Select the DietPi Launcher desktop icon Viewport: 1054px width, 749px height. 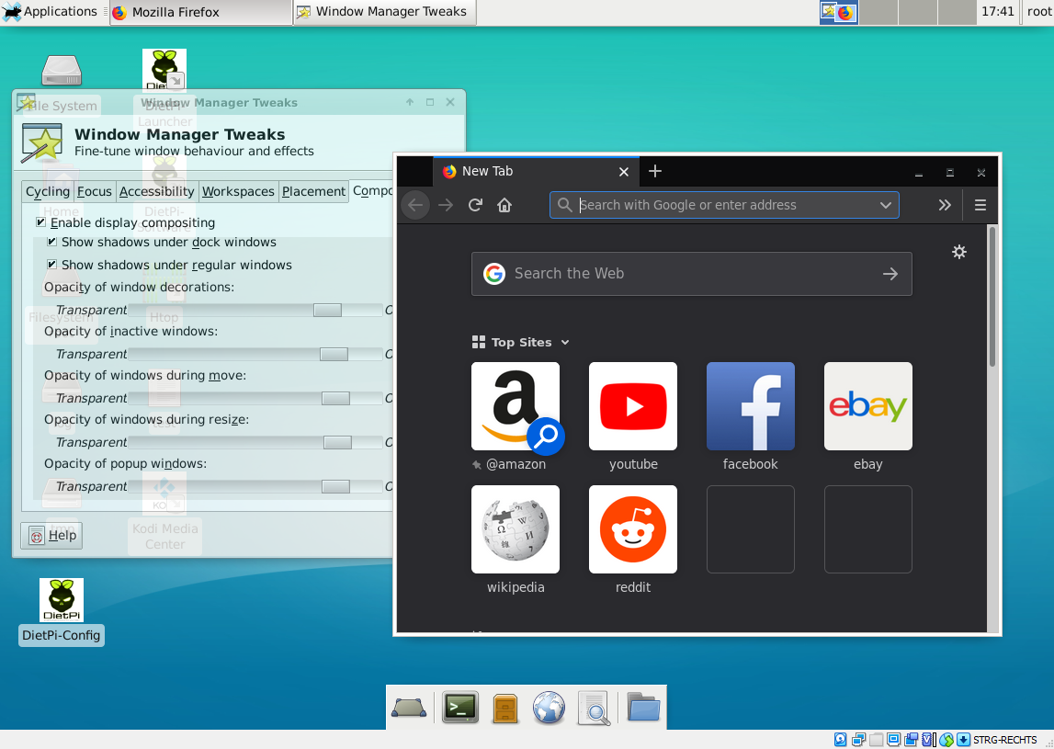click(164, 69)
